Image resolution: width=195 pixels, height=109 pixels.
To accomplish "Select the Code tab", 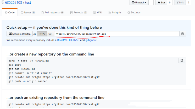I will pyautogui.click(x=10, y=13).
